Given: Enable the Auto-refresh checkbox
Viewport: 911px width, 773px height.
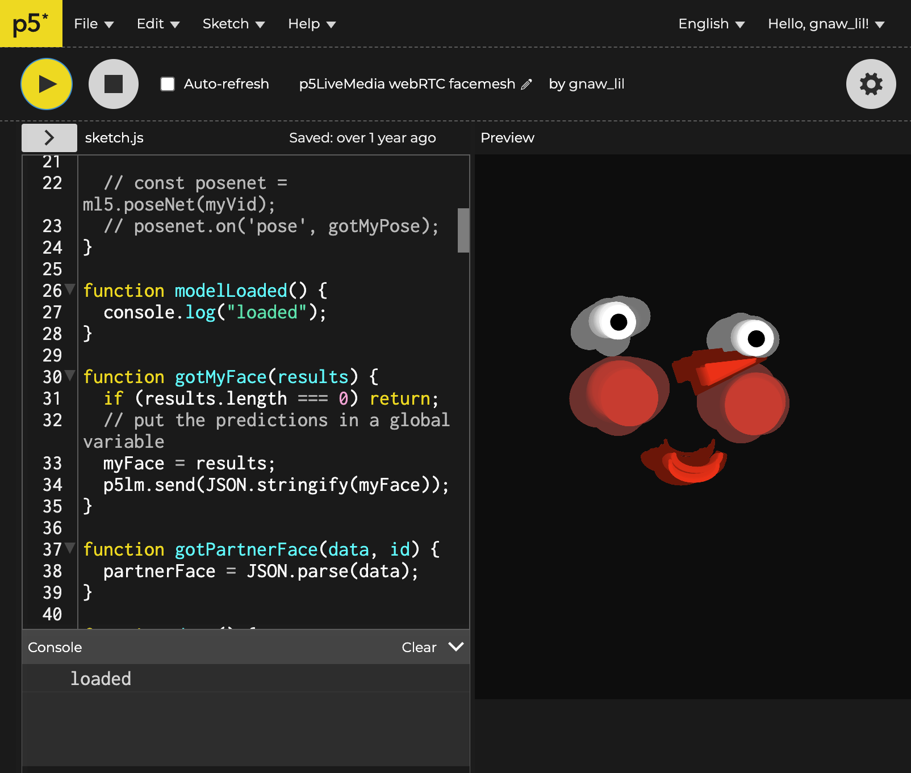Looking at the screenshot, I should click(168, 84).
